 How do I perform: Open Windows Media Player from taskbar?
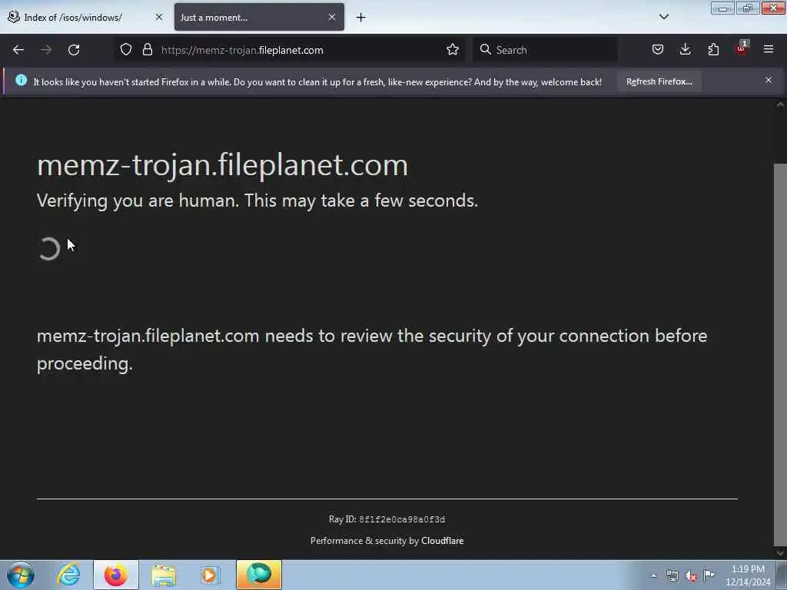tap(210, 575)
